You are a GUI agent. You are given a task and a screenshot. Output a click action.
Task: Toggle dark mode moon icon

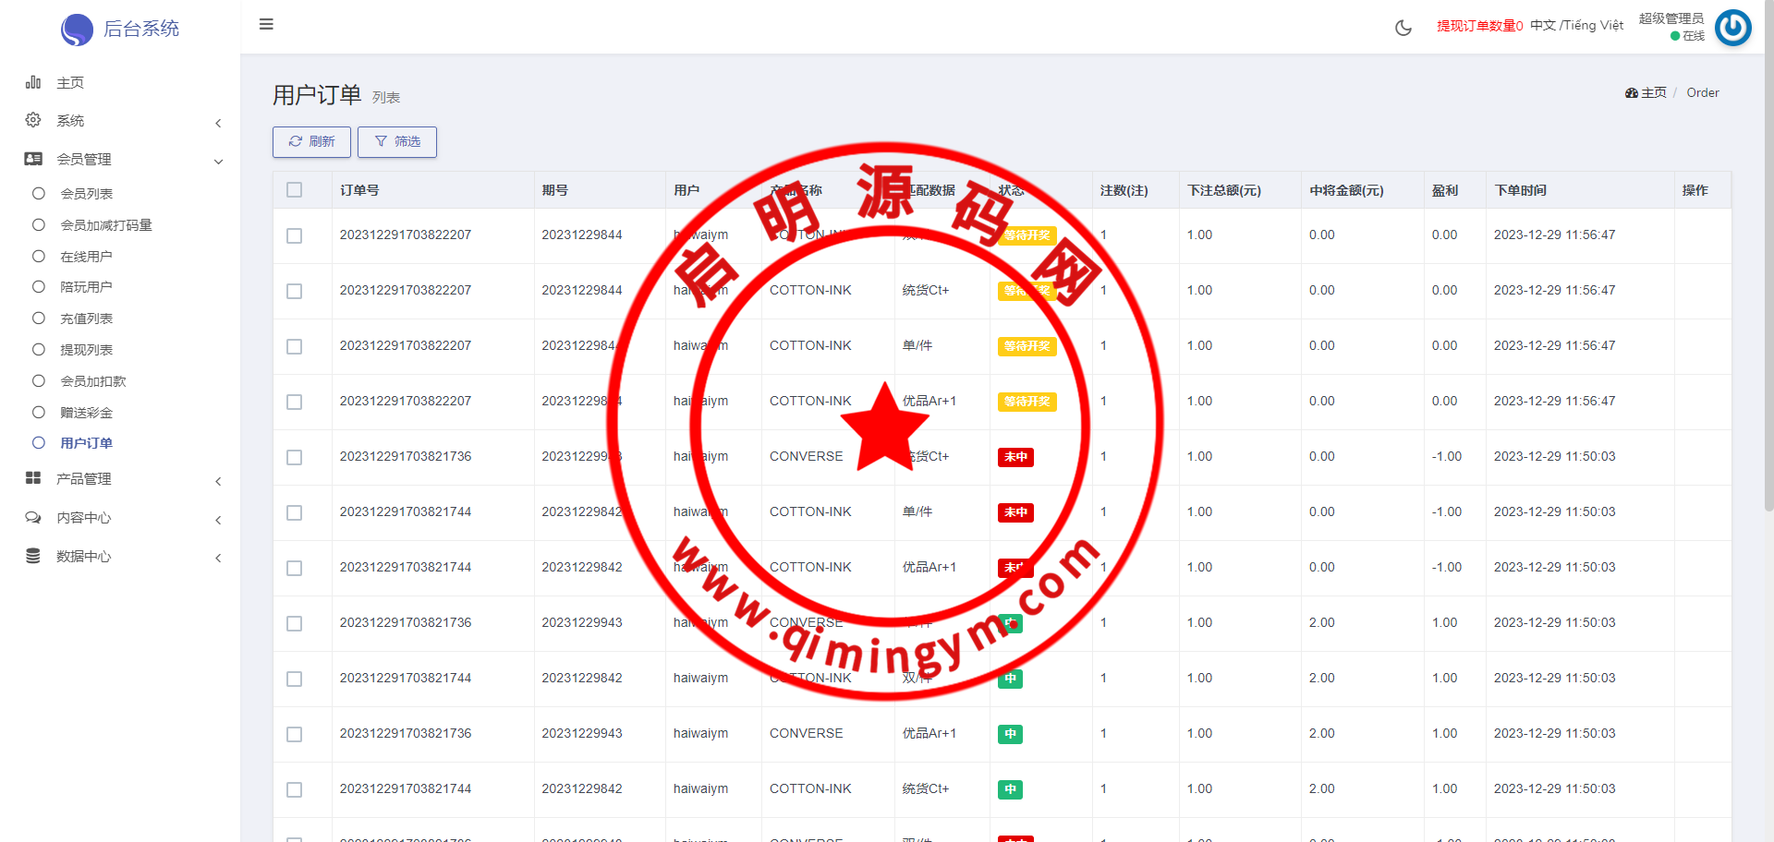coord(1403,28)
